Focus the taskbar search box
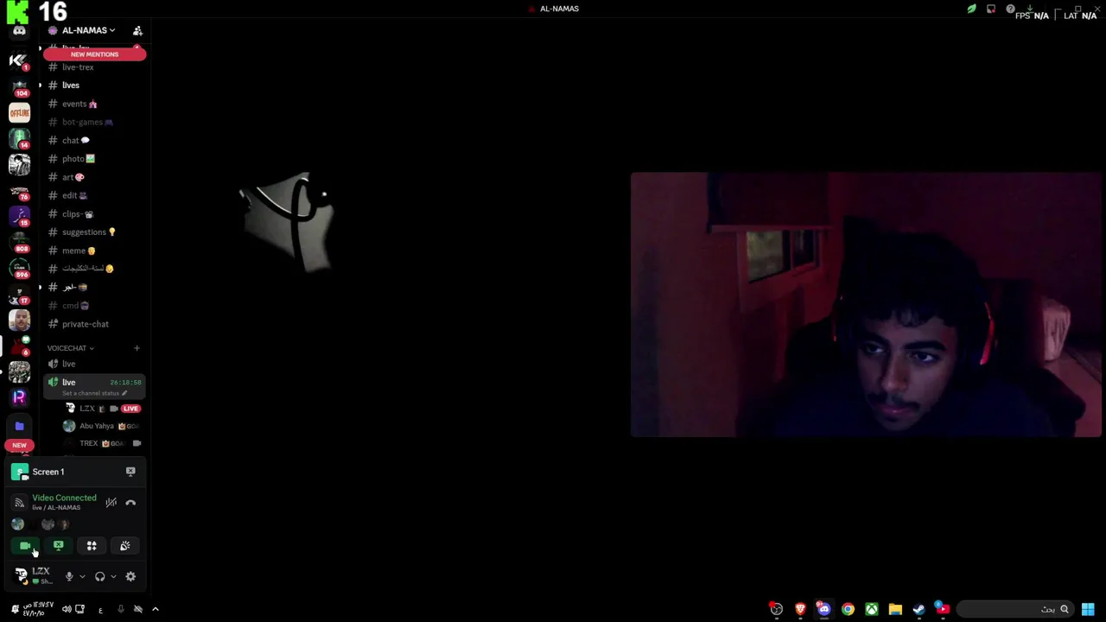This screenshot has width=1106, height=622. tap(1015, 610)
